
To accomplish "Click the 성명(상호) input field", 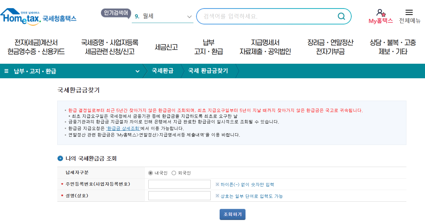I will [x=179, y=195].
